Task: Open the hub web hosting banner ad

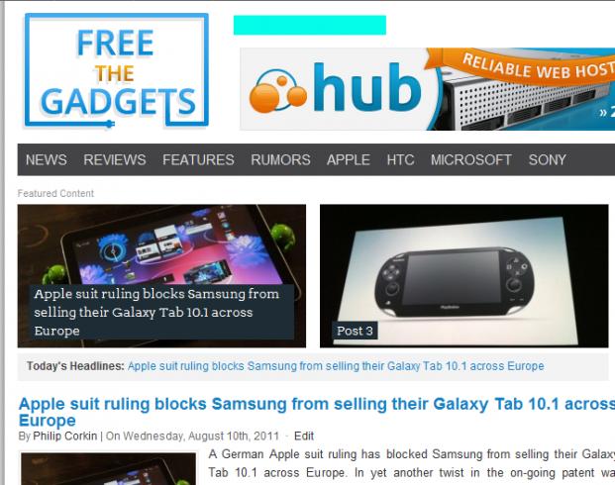Action: pyautogui.click(x=427, y=89)
